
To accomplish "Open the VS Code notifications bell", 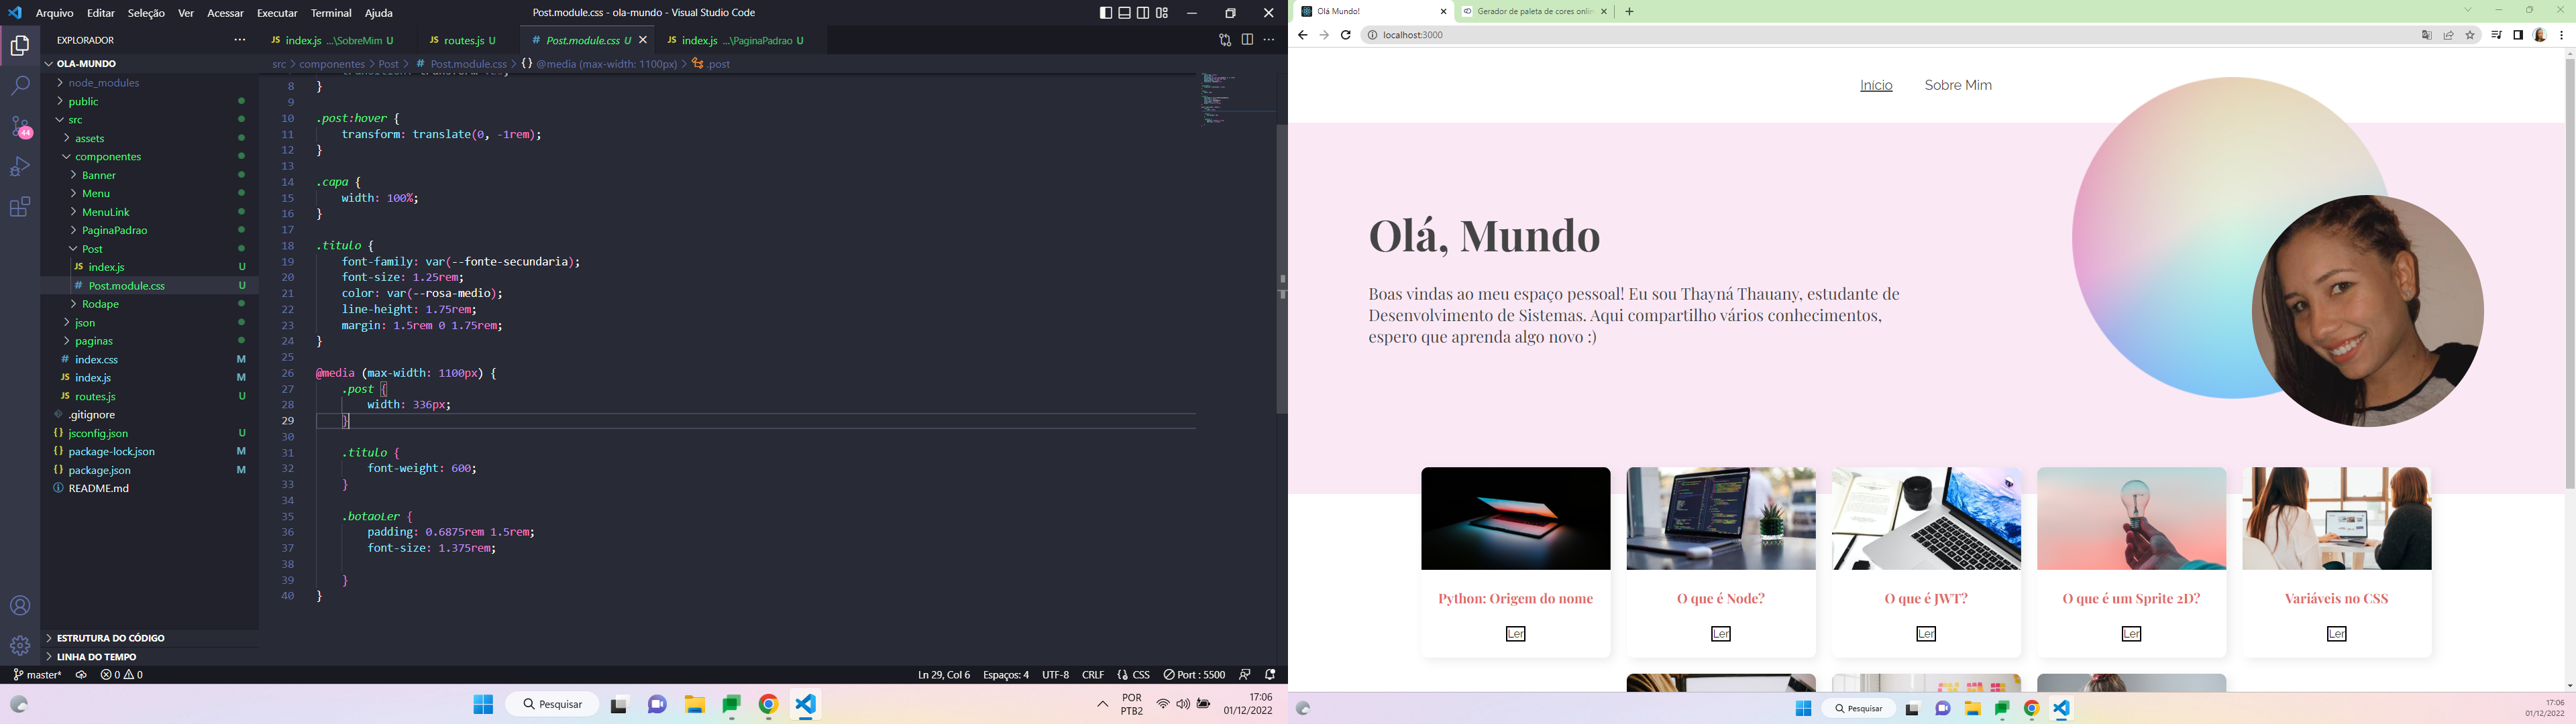I will pyautogui.click(x=1270, y=675).
